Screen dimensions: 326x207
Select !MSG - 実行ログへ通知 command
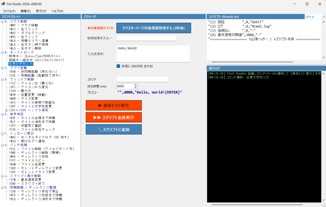pos(27,141)
